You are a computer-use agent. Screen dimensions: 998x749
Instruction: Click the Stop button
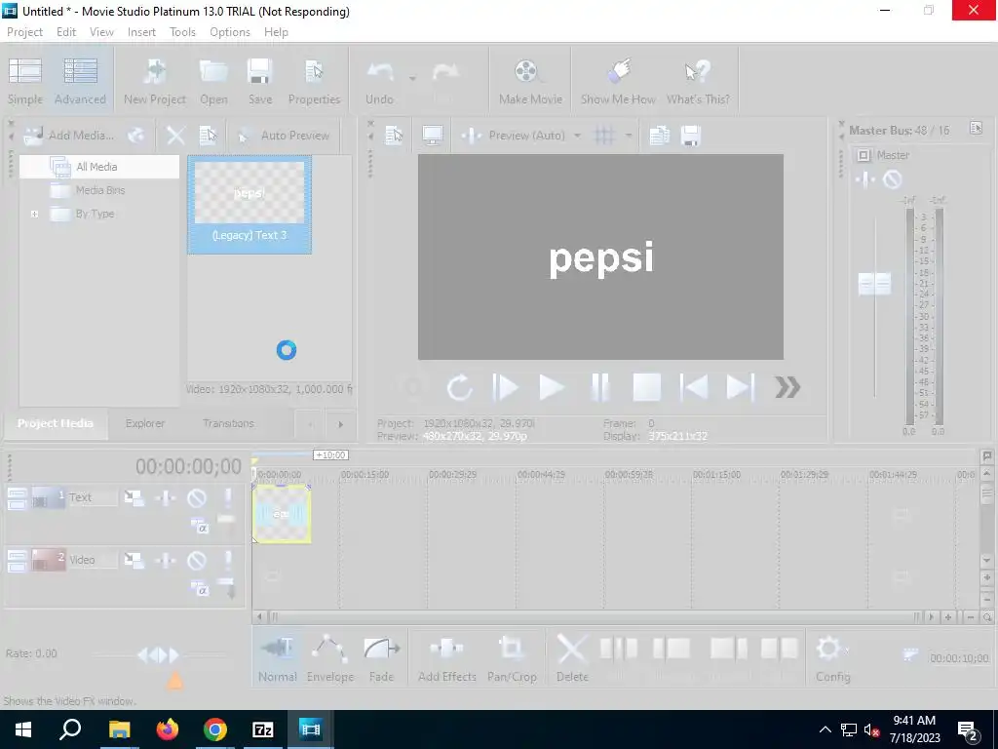click(647, 387)
